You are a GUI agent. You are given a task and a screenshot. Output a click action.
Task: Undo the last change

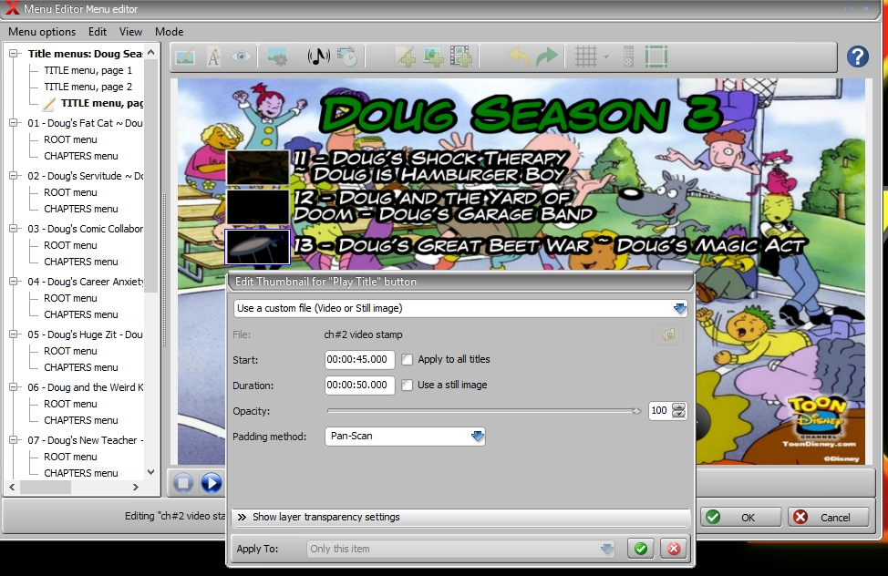click(519, 57)
